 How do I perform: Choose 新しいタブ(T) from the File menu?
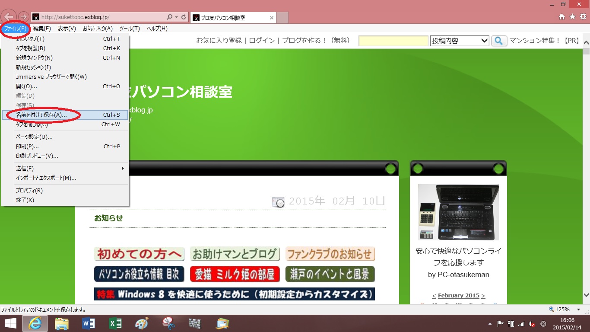65,39
